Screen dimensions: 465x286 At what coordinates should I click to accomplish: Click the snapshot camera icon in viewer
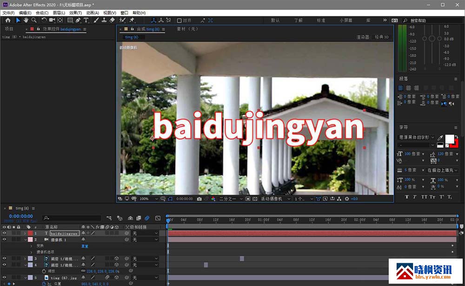(x=199, y=199)
